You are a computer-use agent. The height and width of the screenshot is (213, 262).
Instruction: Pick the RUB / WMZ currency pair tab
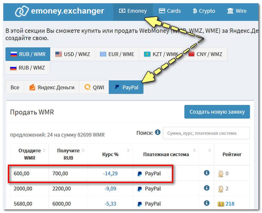(28, 68)
